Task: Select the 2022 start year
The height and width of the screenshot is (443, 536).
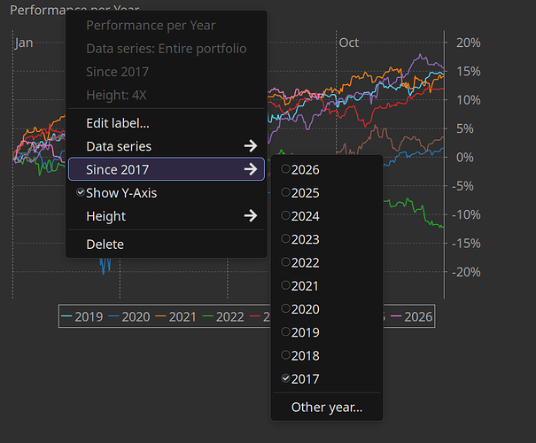Action: (x=326, y=262)
